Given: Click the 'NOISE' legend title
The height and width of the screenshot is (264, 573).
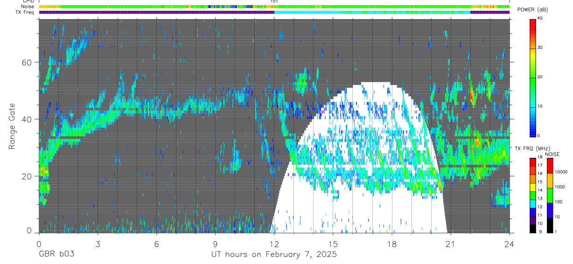Looking at the screenshot, I should (x=552, y=154).
